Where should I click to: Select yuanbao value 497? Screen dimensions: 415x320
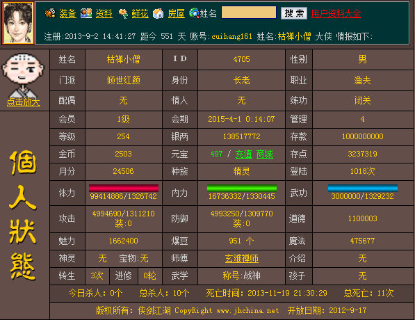[216, 154]
